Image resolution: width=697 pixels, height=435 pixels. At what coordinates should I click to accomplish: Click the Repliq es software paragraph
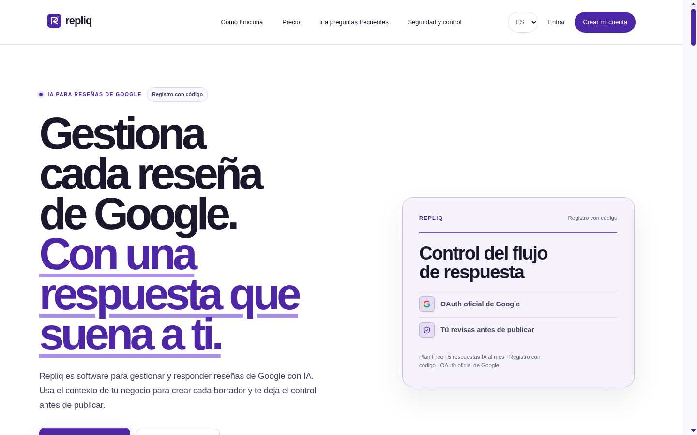pyautogui.click(x=178, y=391)
